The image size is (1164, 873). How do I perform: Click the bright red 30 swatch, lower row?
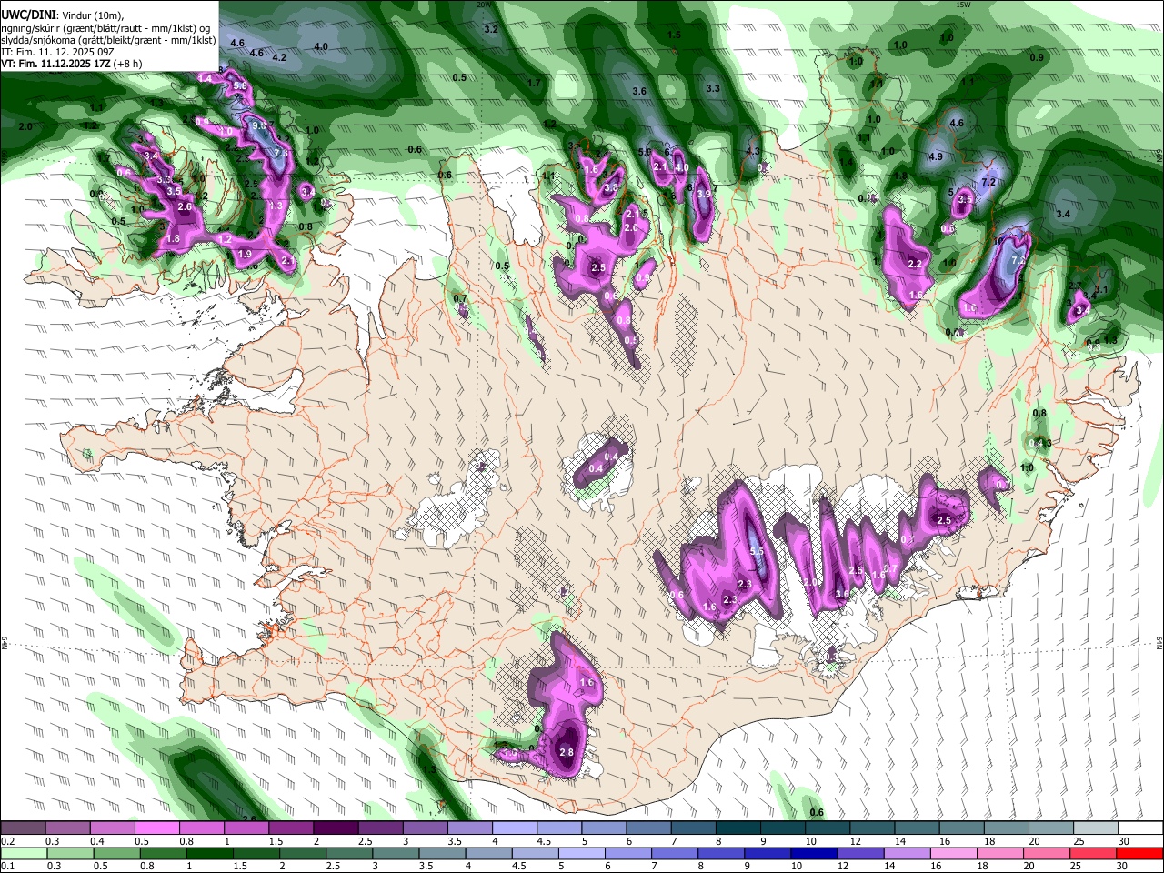(x=1139, y=854)
